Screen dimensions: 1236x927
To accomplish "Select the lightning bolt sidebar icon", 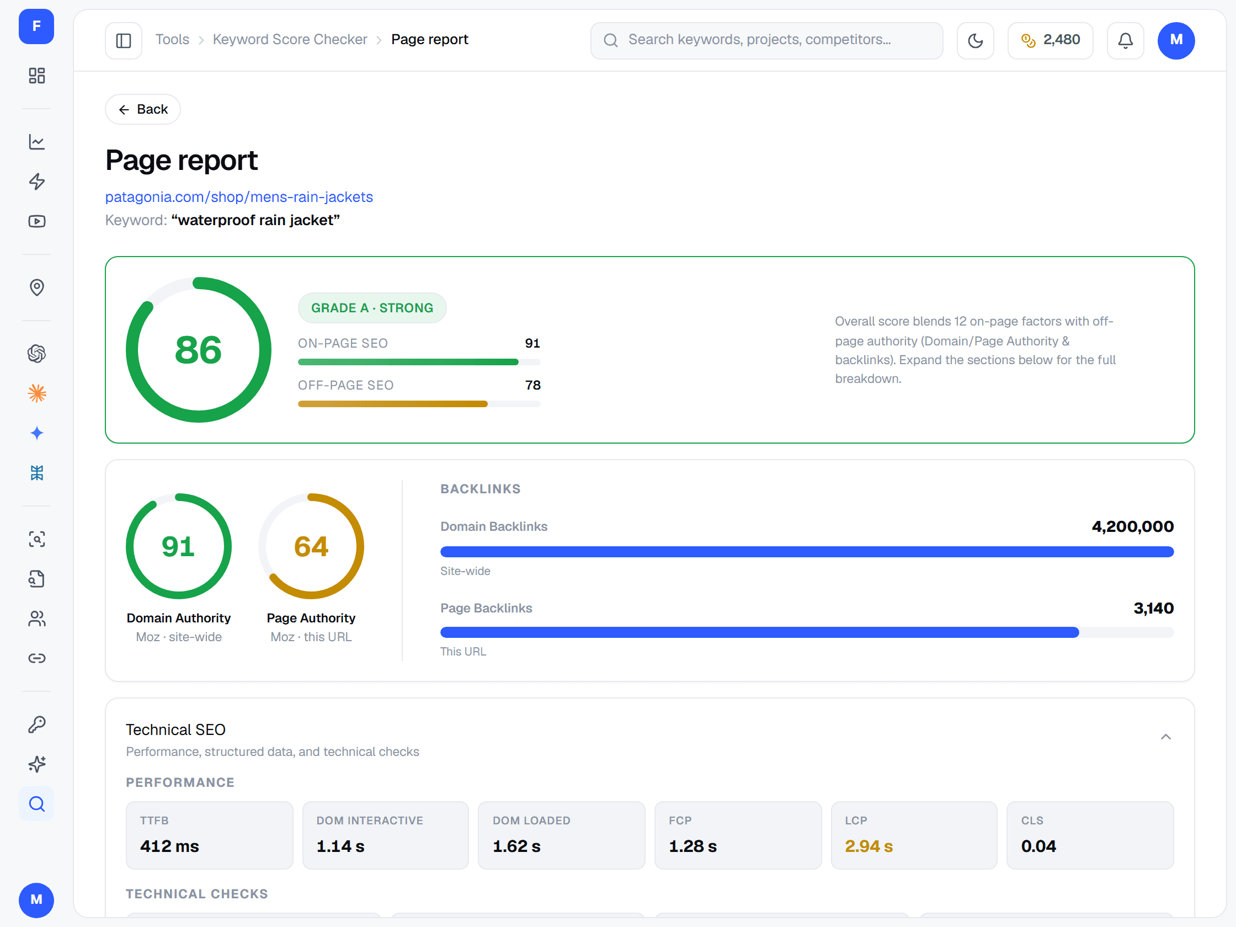I will (x=37, y=182).
